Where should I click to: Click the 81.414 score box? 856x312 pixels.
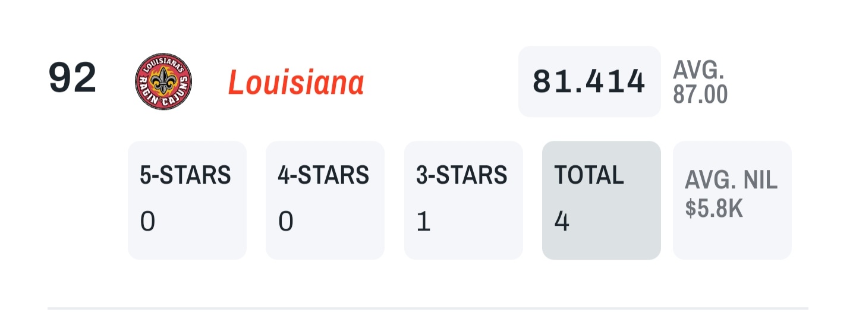(x=588, y=81)
